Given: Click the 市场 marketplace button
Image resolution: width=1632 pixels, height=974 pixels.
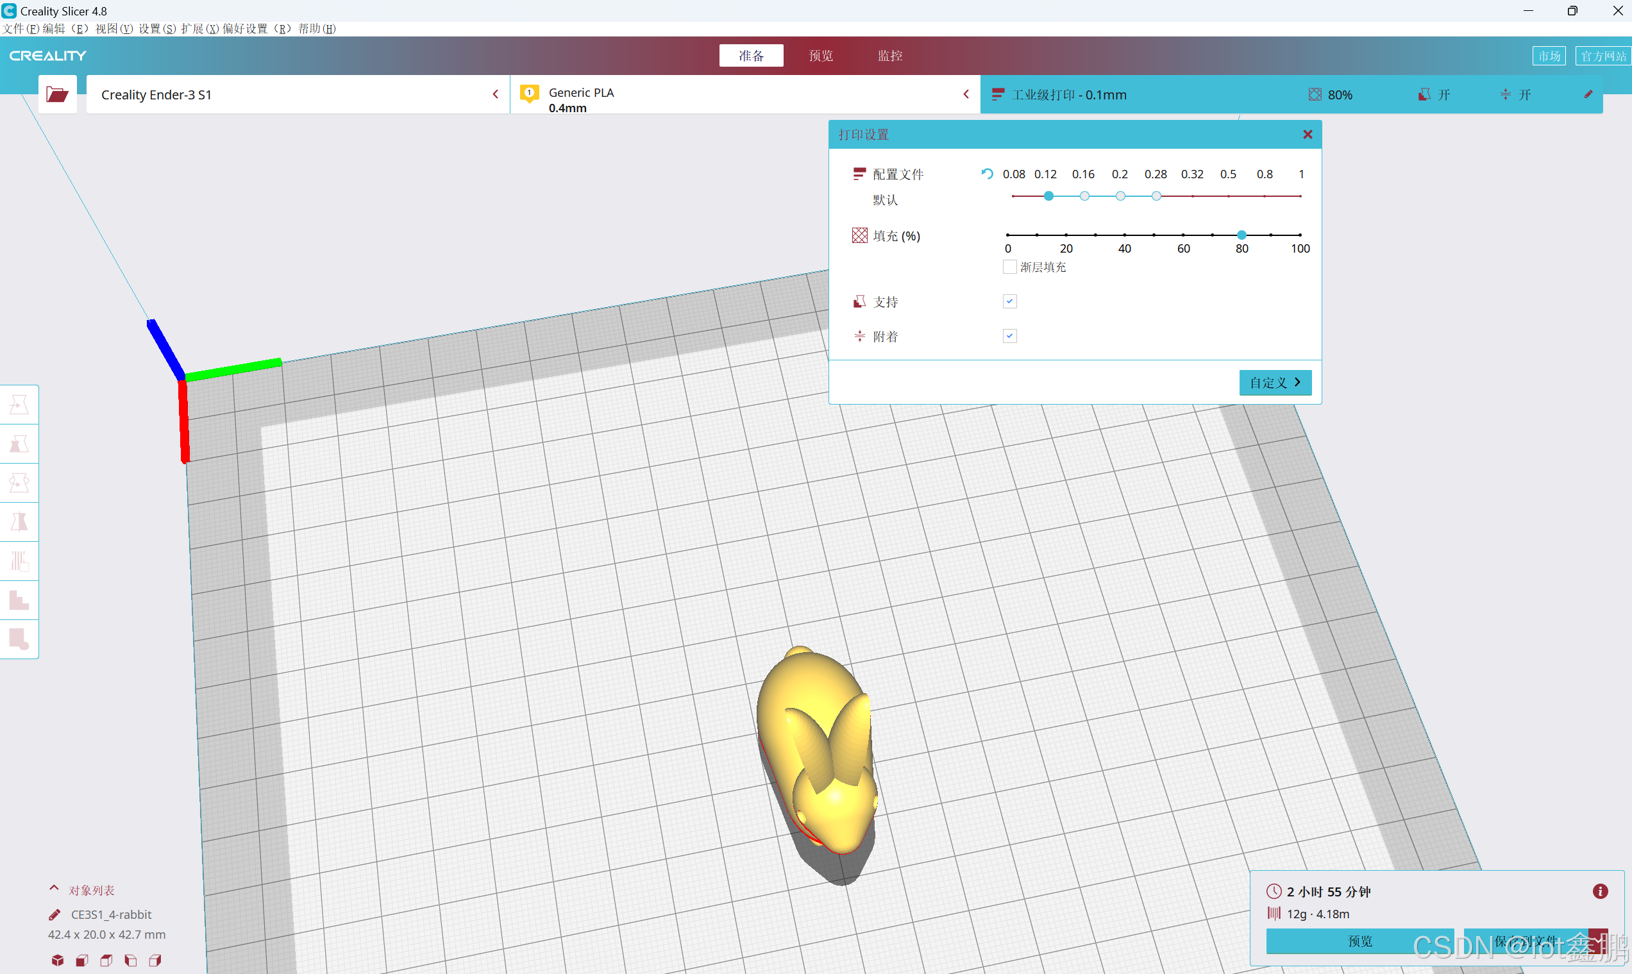Looking at the screenshot, I should [1549, 56].
